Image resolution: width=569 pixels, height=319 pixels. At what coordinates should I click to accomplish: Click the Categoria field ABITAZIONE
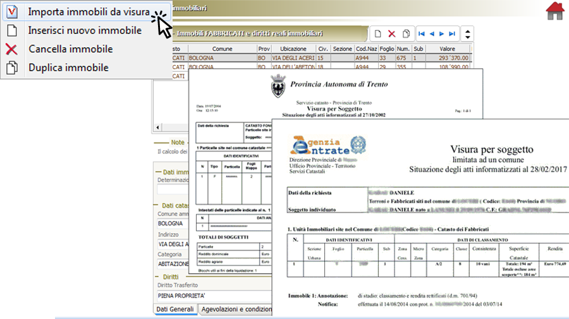[173, 264]
